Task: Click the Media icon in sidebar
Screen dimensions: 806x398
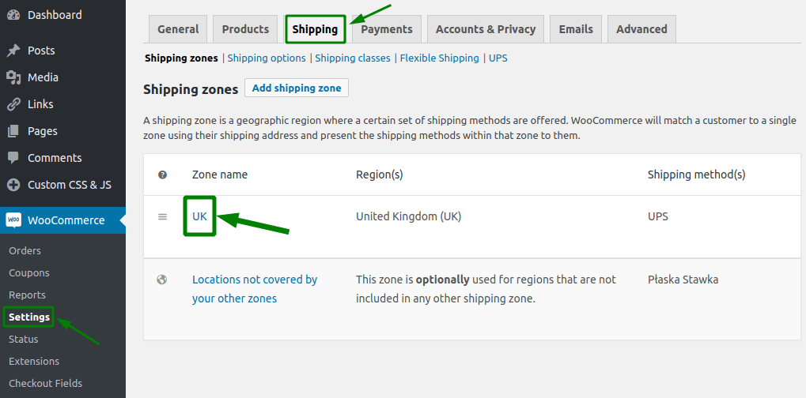Action: pos(13,77)
